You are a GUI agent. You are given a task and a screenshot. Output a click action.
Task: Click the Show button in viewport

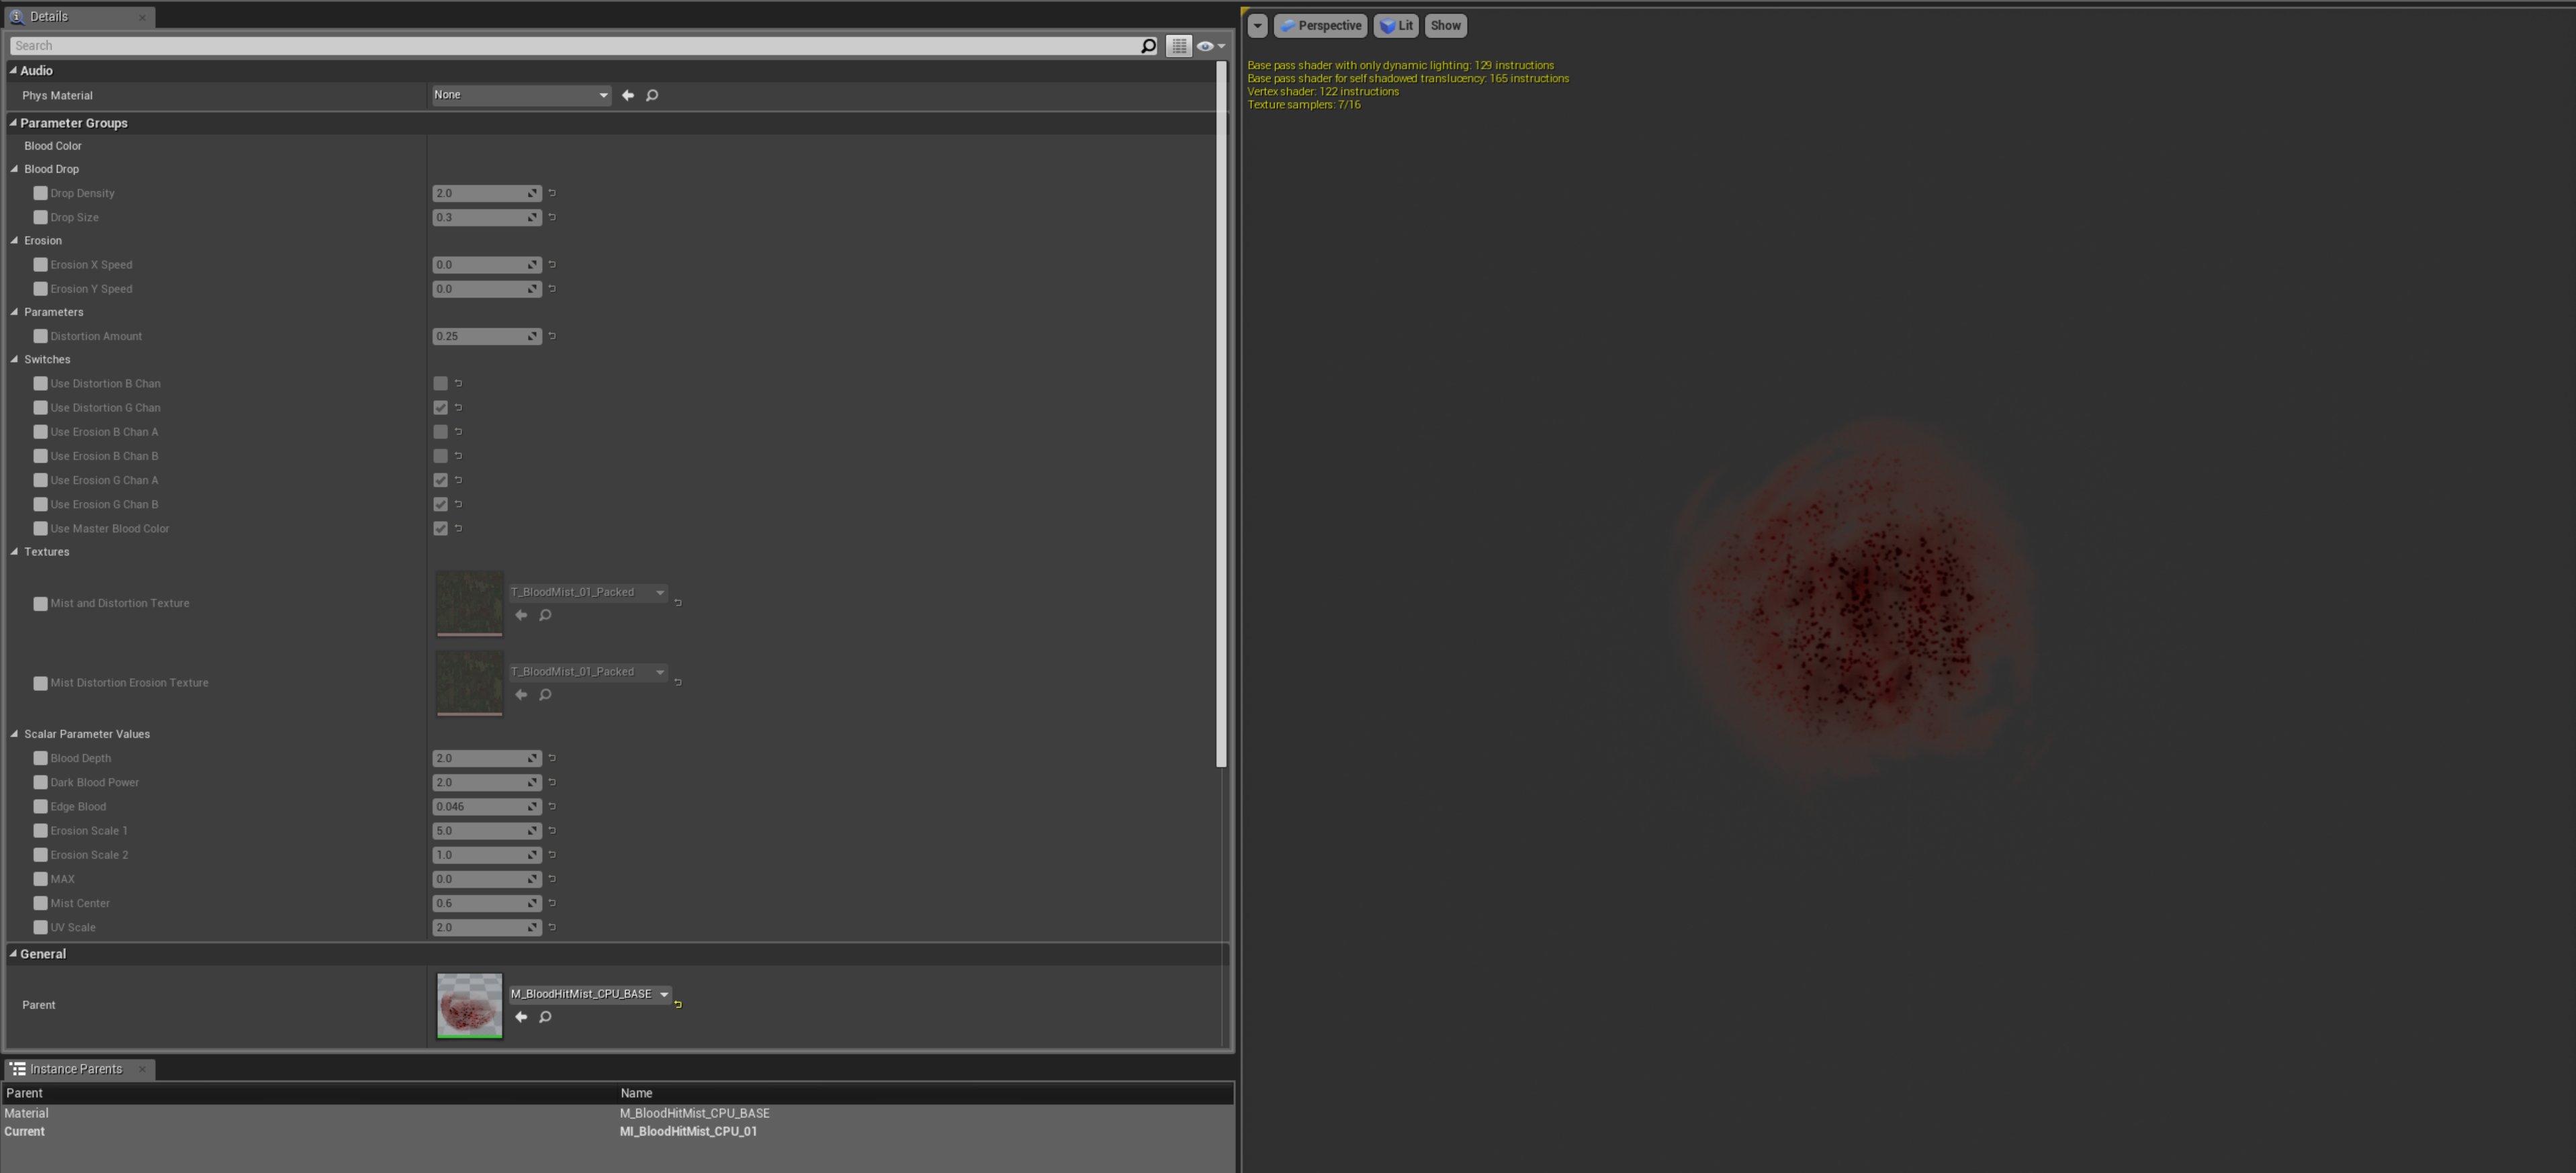[x=1445, y=26]
